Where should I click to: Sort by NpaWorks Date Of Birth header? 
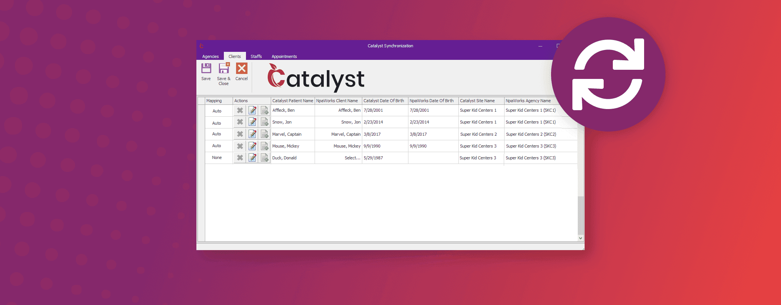coord(433,101)
